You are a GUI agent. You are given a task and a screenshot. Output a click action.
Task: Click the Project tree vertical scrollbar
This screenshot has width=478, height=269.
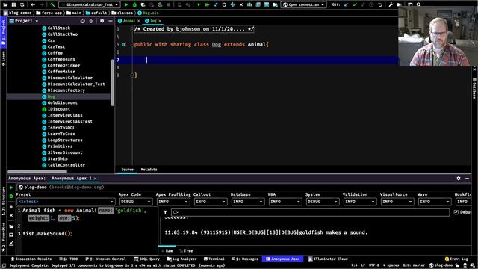coord(112,82)
